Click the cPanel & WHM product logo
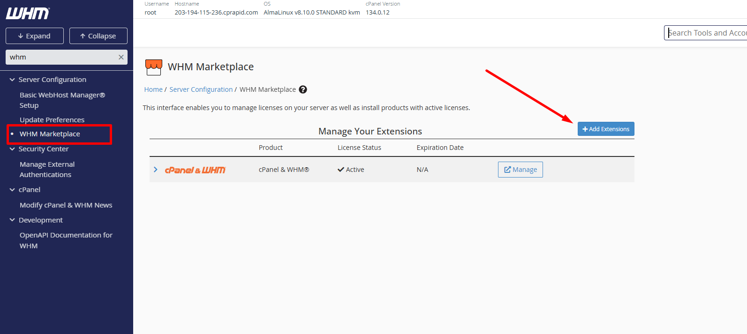This screenshot has width=747, height=334. 195,170
